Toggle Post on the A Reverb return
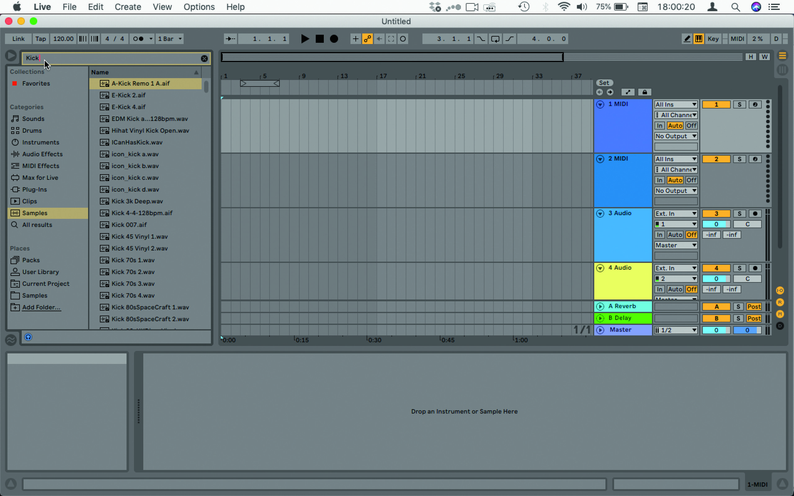The image size is (794, 496). [x=754, y=307]
